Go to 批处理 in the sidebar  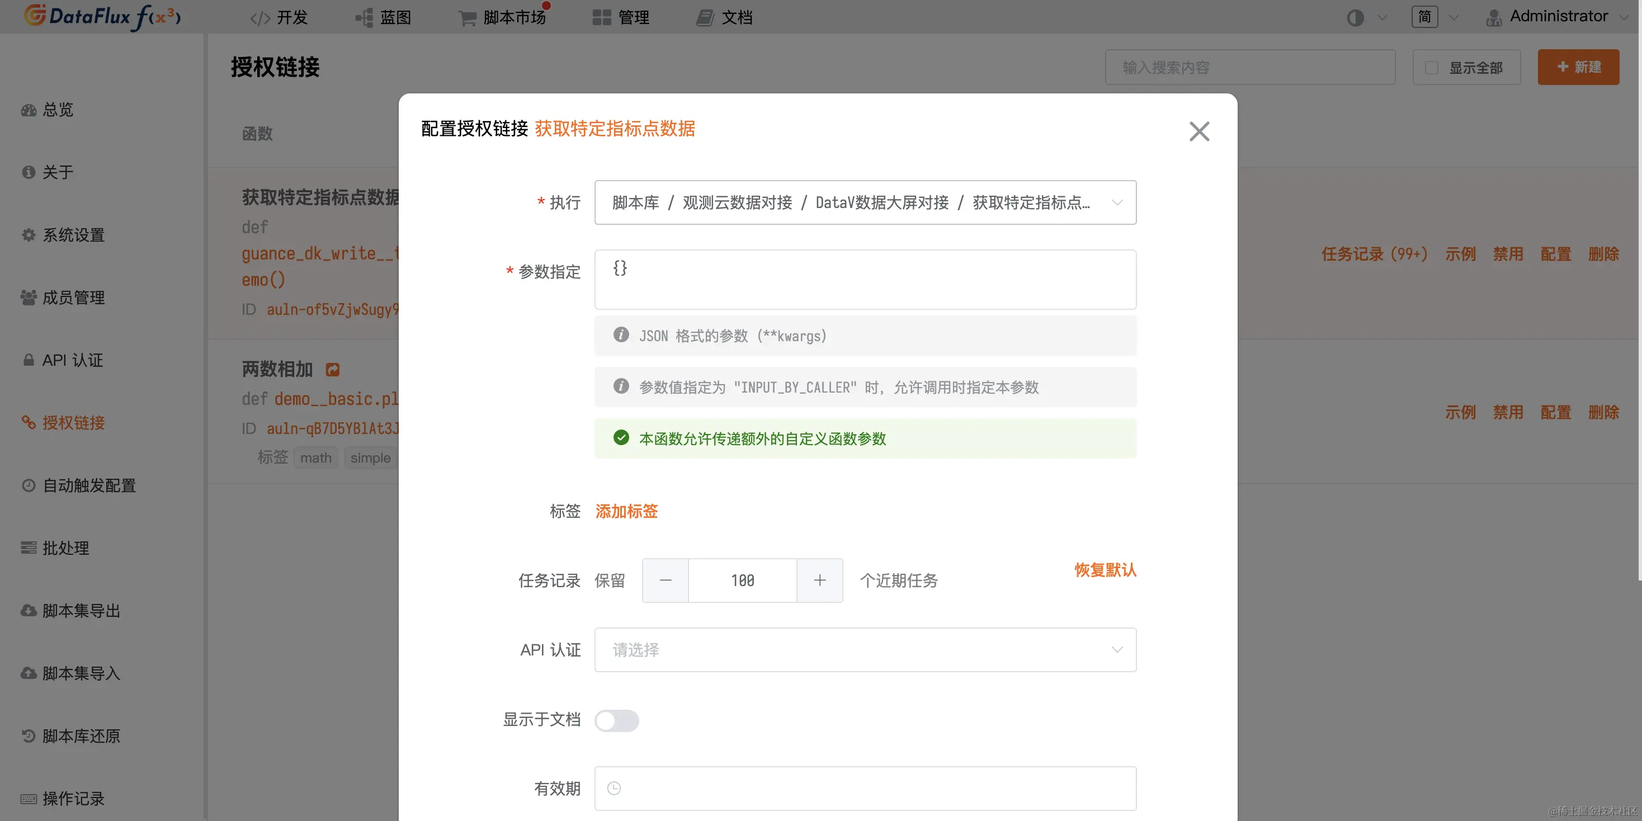[x=65, y=548]
